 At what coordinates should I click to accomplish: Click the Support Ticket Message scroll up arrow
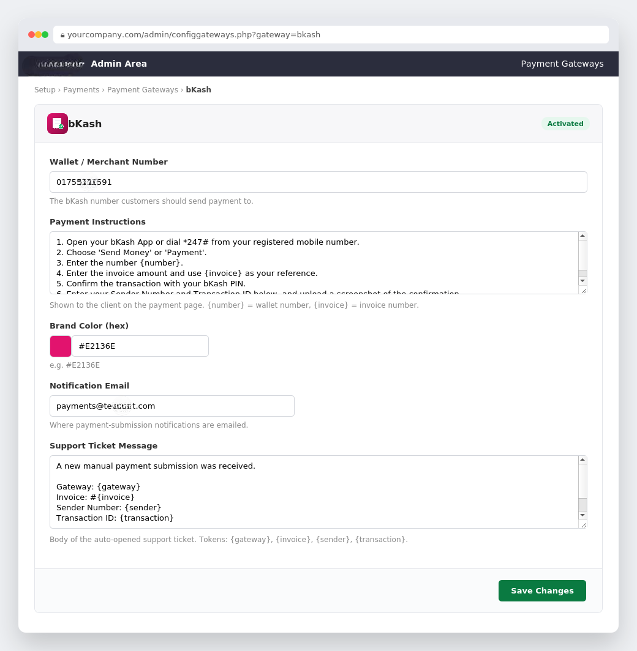pos(582,460)
